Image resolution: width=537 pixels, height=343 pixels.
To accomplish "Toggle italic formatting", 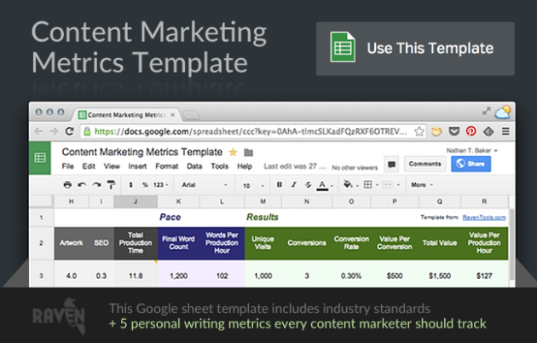I will [294, 184].
